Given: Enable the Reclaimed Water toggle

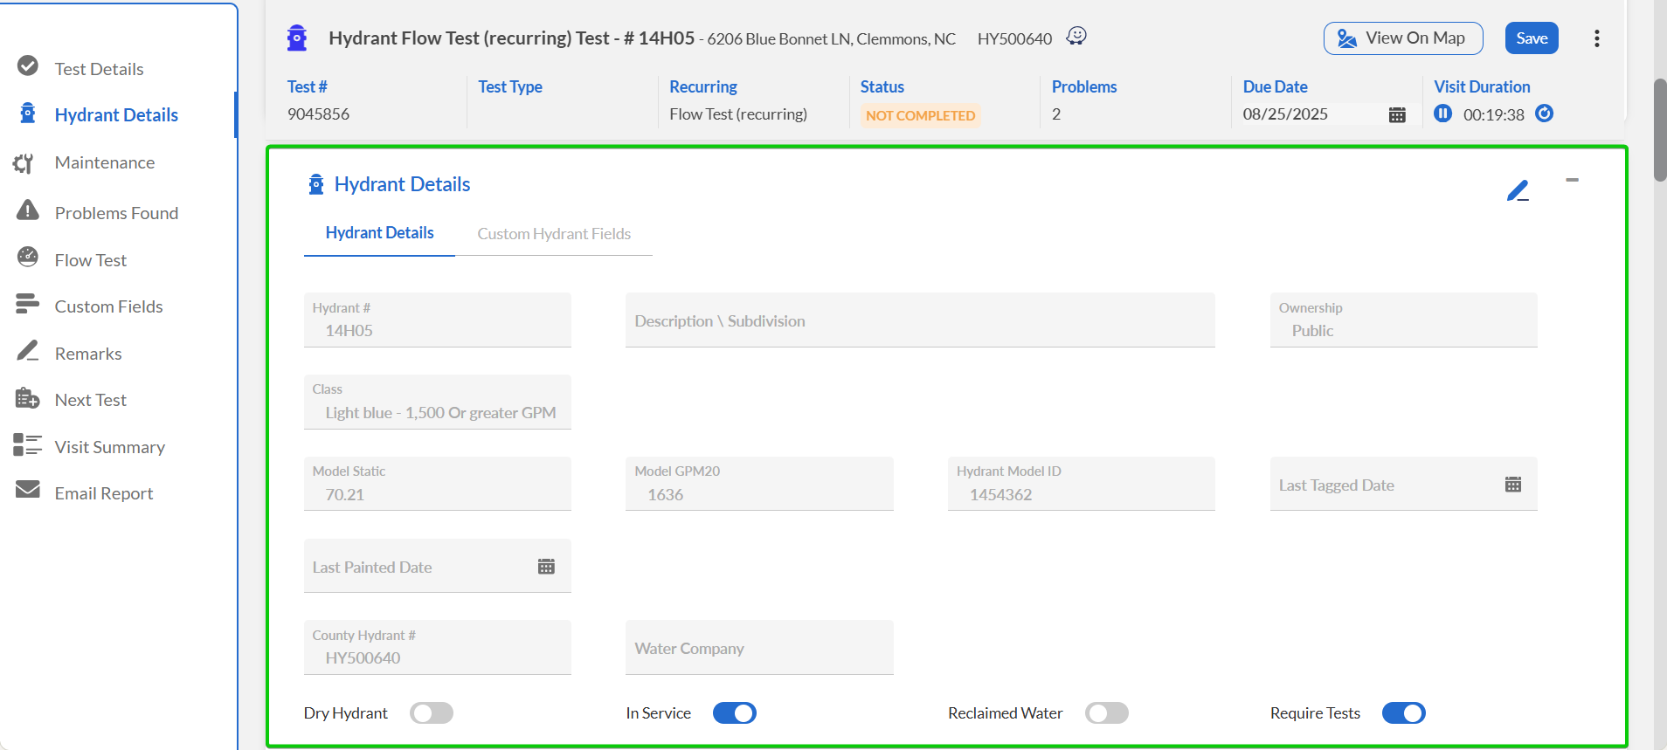Looking at the screenshot, I should pos(1106,713).
